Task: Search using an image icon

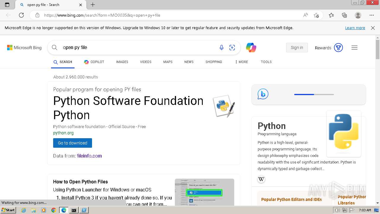Action: point(232,48)
